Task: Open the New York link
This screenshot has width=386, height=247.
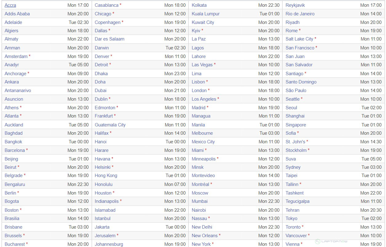Action: click(201, 244)
